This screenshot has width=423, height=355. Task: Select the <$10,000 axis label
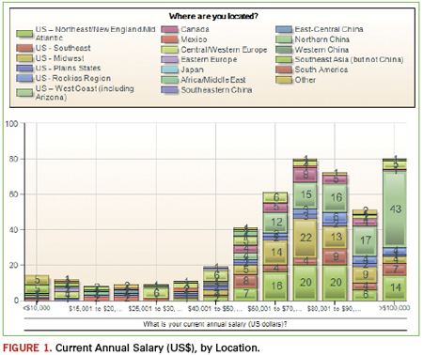coord(37,308)
